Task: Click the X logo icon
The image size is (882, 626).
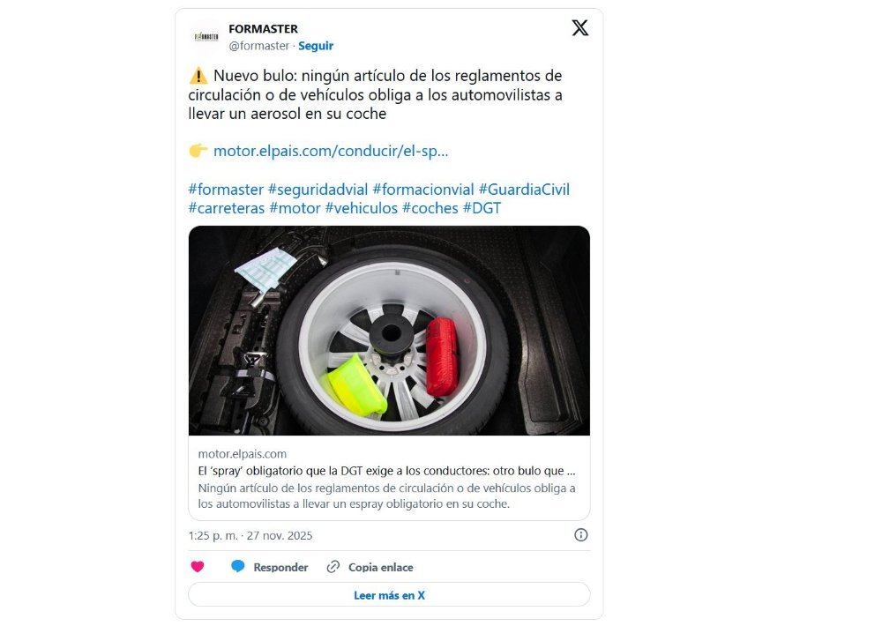Action: (x=580, y=27)
